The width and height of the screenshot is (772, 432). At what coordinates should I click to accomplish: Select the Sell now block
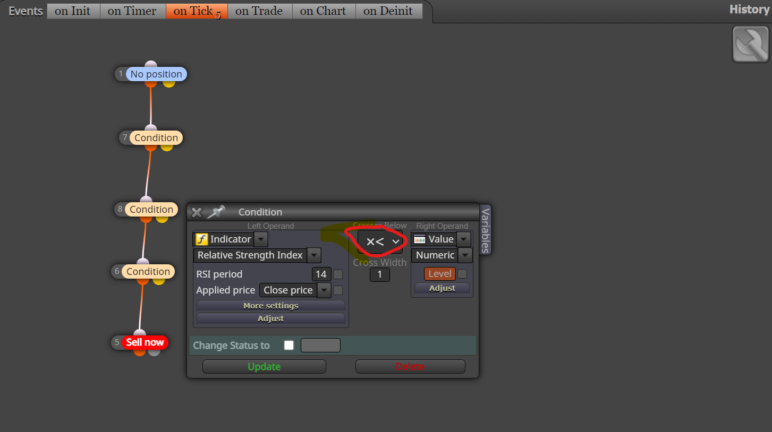(145, 342)
